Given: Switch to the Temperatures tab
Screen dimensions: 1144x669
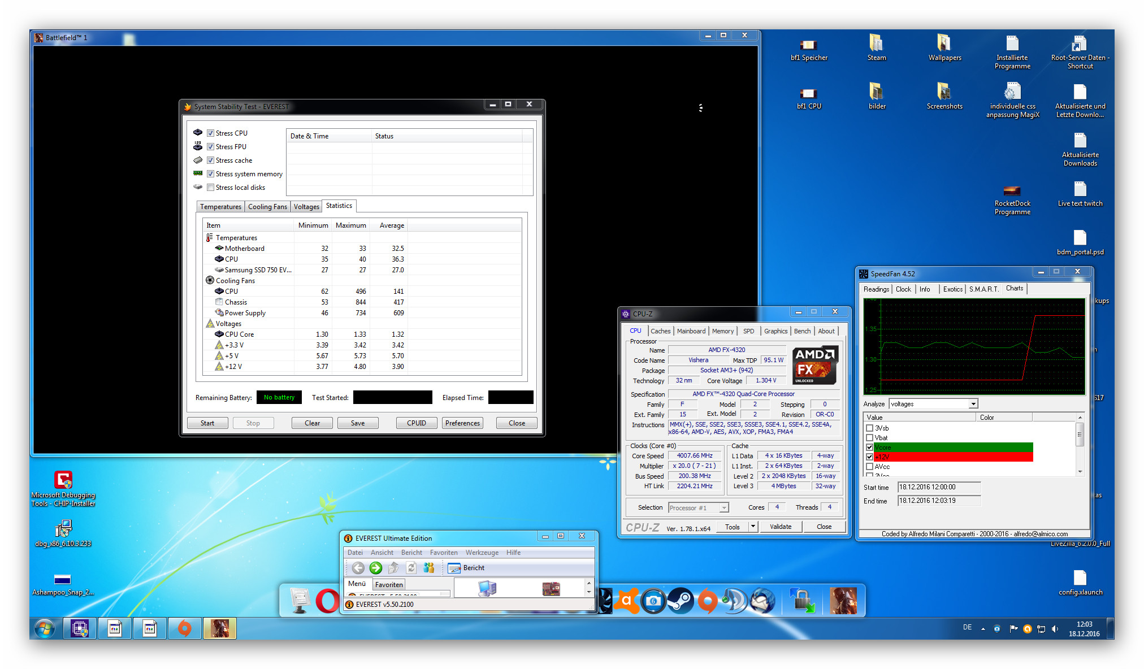Looking at the screenshot, I should (x=220, y=207).
